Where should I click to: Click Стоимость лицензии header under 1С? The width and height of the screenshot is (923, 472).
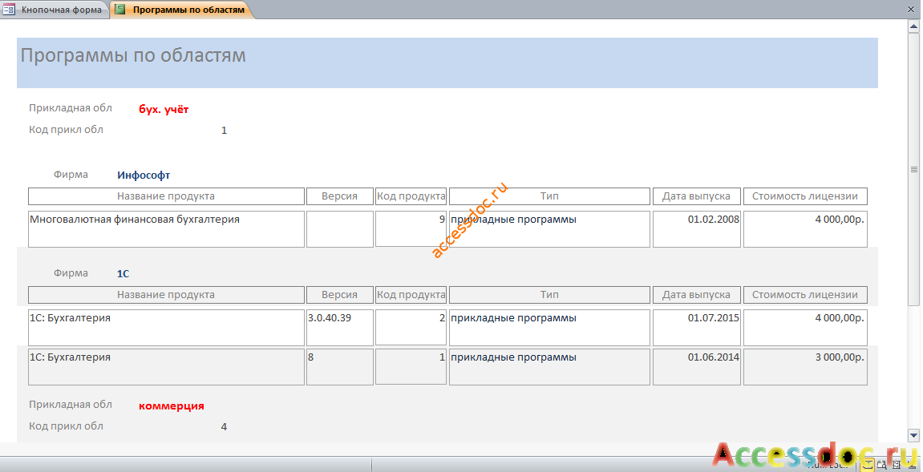805,295
